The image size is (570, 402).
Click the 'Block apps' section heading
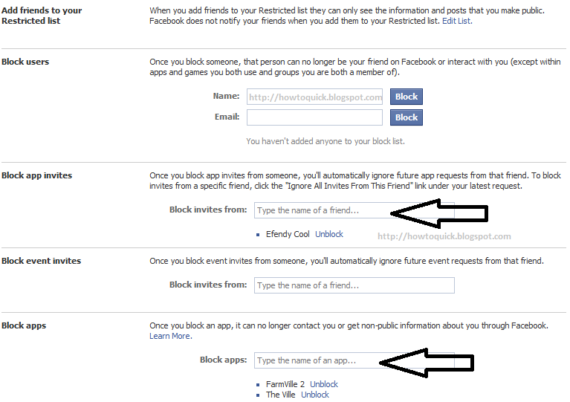click(24, 325)
